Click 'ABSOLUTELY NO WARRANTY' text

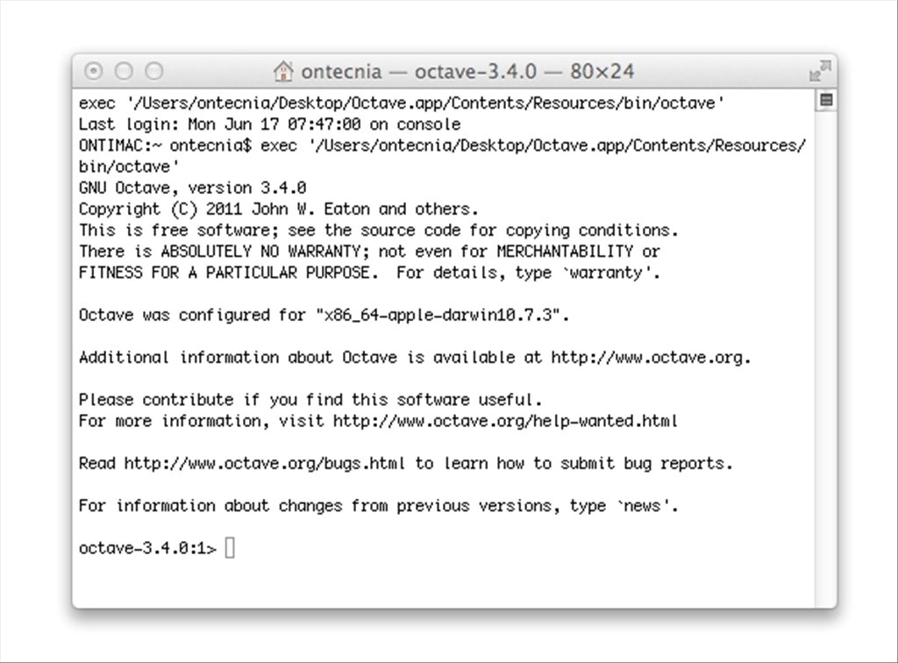click(x=260, y=252)
